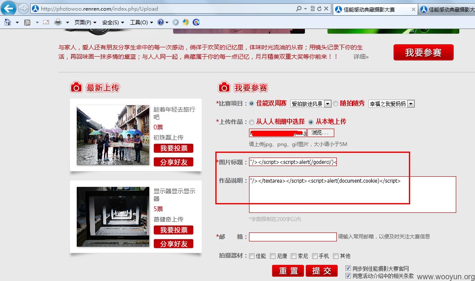Close the active 佳能感动典藏摄影大赛 tab

413,9
